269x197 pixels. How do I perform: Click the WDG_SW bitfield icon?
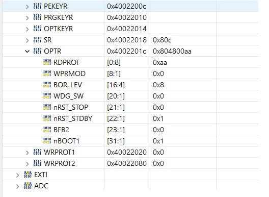(47, 96)
